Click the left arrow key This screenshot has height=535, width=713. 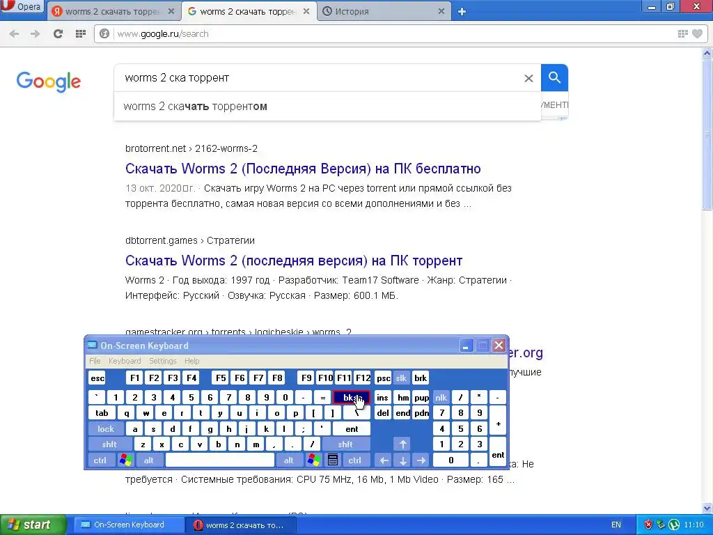384,460
